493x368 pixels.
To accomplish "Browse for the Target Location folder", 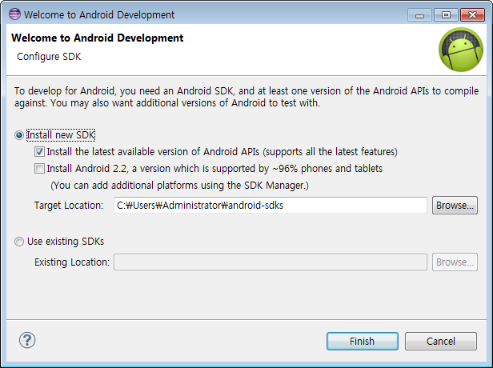I will pyautogui.click(x=455, y=206).
